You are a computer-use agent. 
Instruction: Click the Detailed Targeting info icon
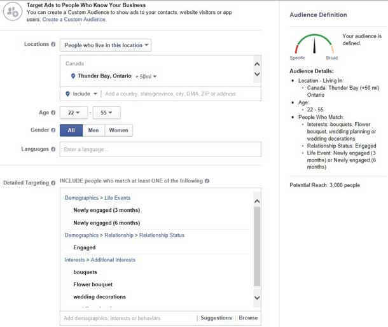point(53,183)
